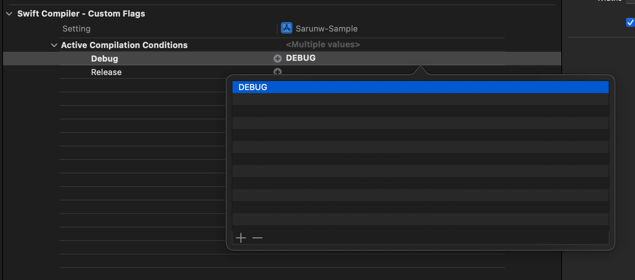Click the Sarunw-Sample target name
Screen dimensions: 635x280
(x=327, y=29)
